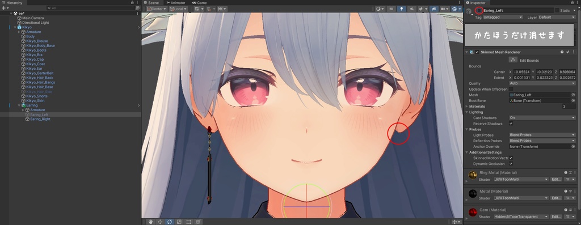581x225 pixels.
Task: Select the hand View tool
Action: pyautogui.click(x=151, y=222)
